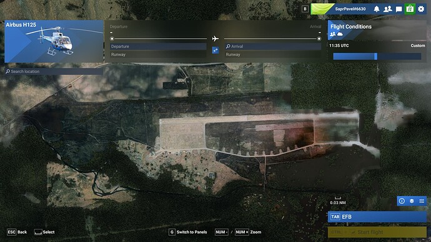
Task: Select the Airbus H125 aircraft thumbnail
Action: pos(54,41)
